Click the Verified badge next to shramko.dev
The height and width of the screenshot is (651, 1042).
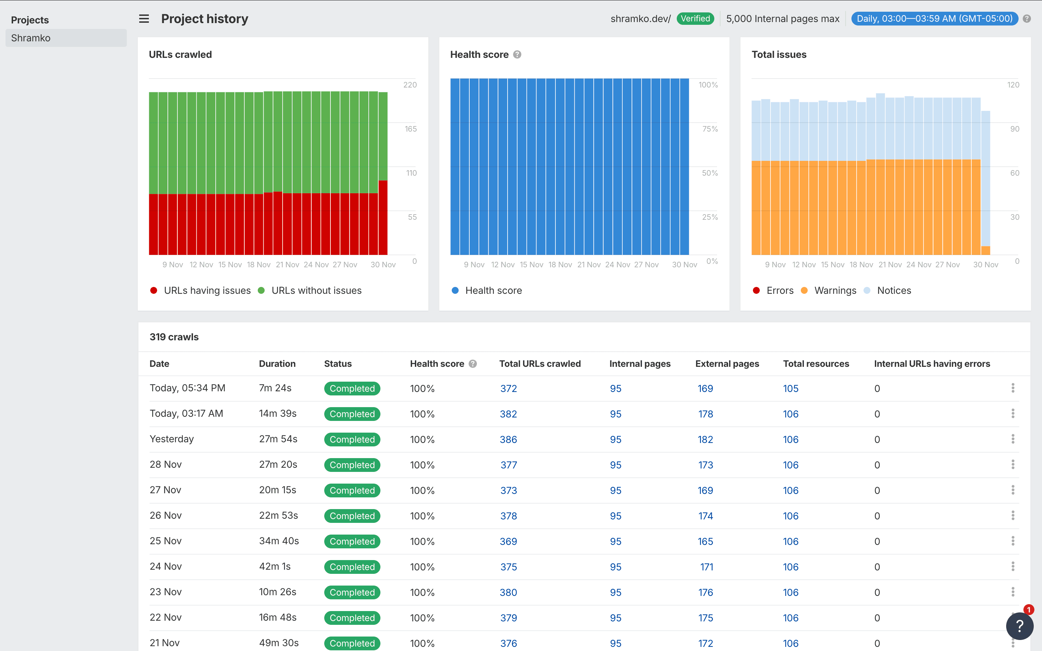tap(695, 19)
